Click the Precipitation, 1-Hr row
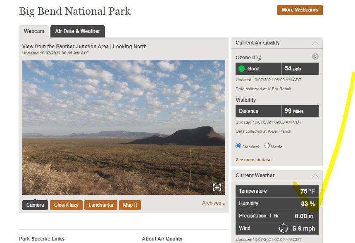This screenshot has width=355, height=243. [277, 216]
